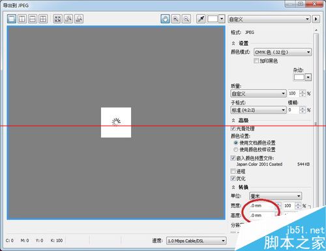Screen dimensions: 326x251
Task: Click the preset arrow flyout button
Action: pyautogui.click(x=316, y=19)
